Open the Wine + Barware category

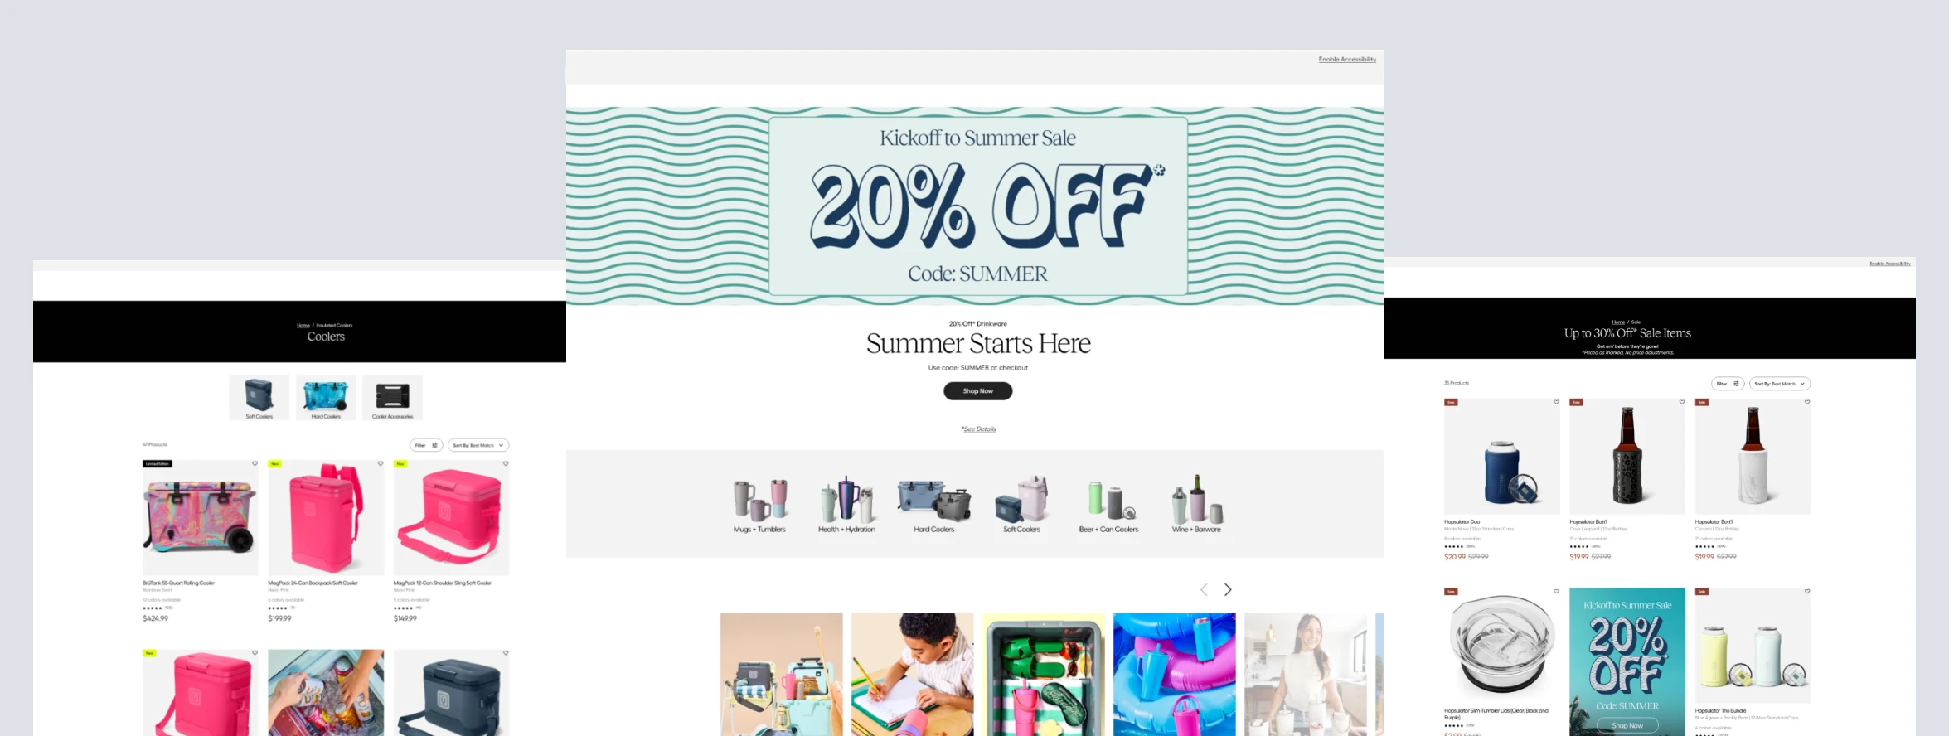(x=1196, y=506)
